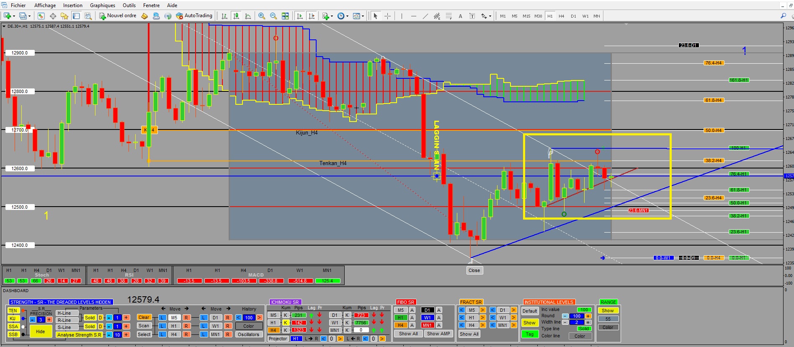Open MetaEditor via the gold book icon
The width and height of the screenshot is (794, 347).
pos(144,16)
